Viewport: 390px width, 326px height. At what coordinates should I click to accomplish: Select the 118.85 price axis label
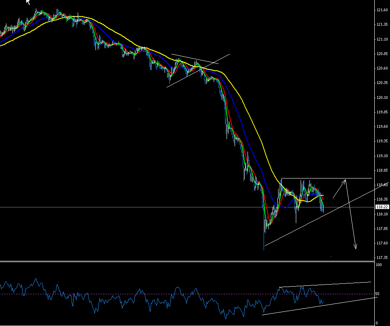coord(382,170)
